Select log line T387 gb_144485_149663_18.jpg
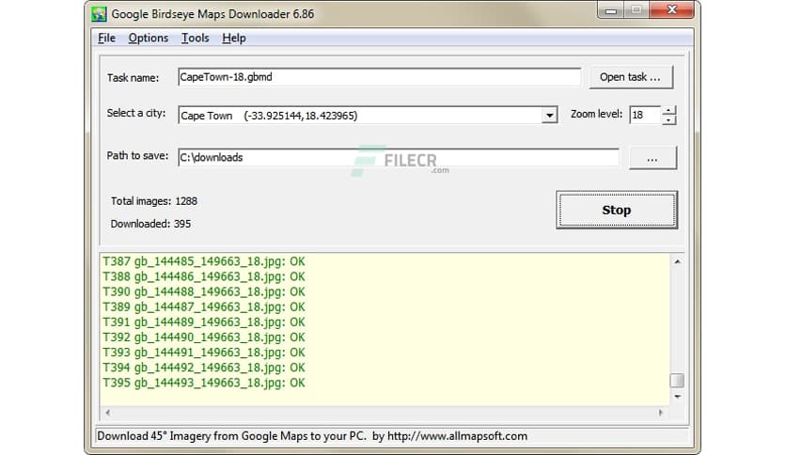 pos(203,261)
